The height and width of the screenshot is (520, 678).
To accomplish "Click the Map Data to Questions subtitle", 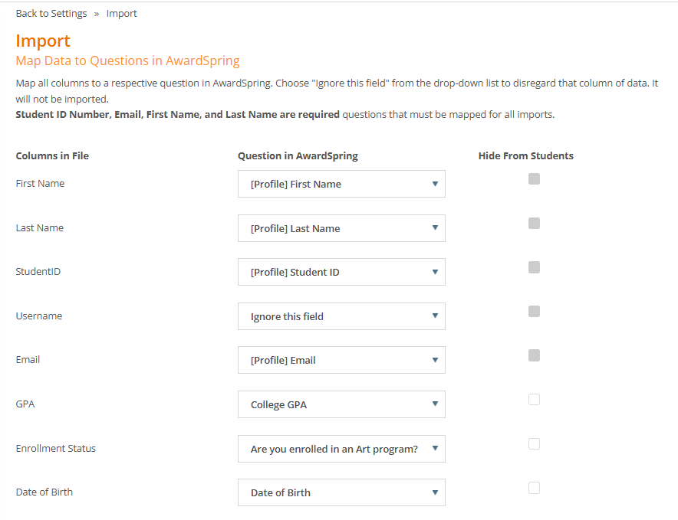I will tap(126, 61).
